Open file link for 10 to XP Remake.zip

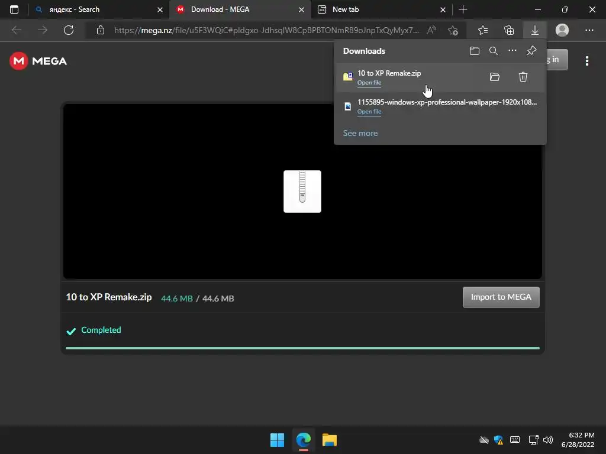click(369, 83)
